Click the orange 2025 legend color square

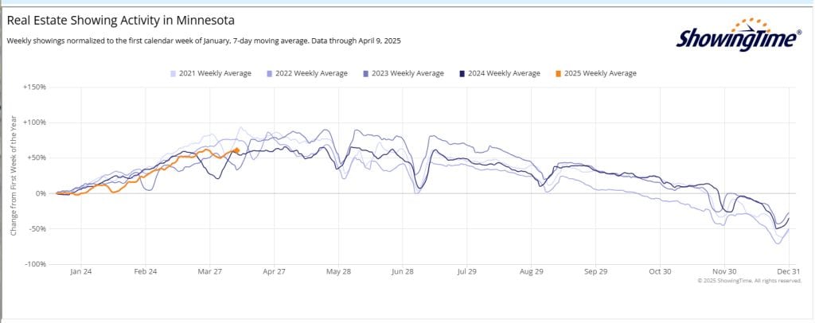click(x=559, y=73)
